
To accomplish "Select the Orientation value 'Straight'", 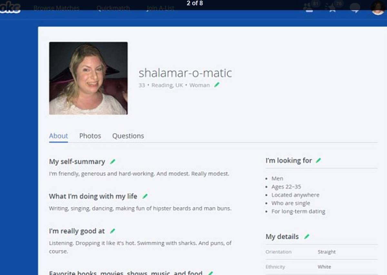I will click(327, 252).
